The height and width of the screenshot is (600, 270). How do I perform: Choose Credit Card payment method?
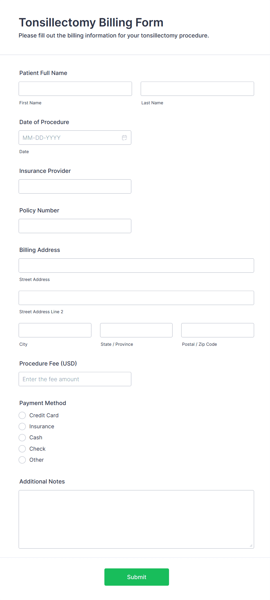click(22, 415)
